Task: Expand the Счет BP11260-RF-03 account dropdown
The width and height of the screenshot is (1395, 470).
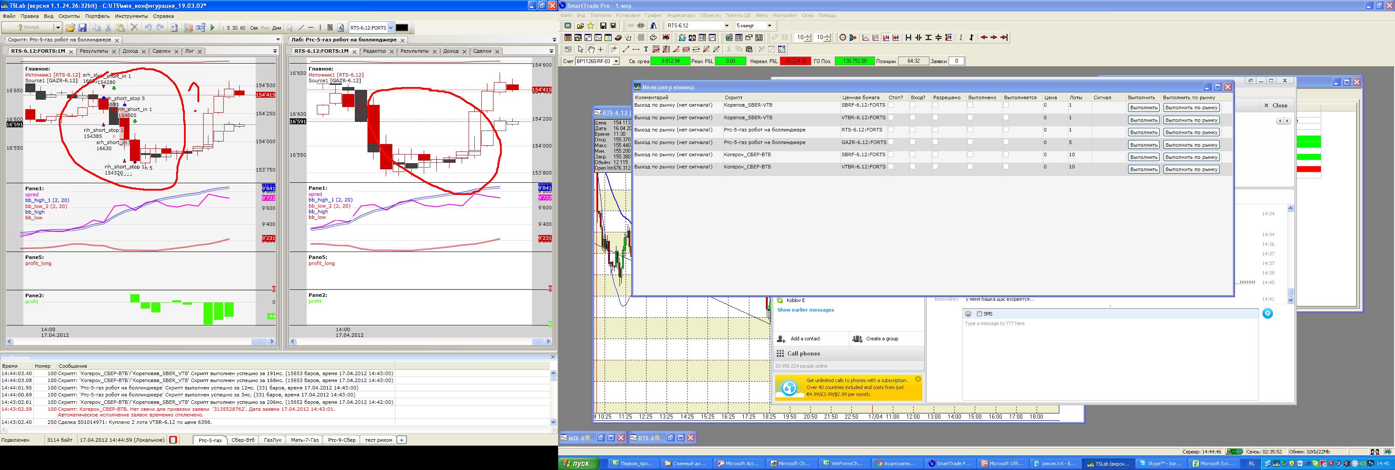Action: [616, 61]
